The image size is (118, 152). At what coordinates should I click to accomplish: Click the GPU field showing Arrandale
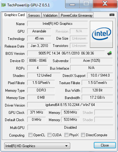(39, 31)
